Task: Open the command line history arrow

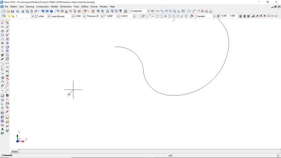Action: click(x=278, y=156)
